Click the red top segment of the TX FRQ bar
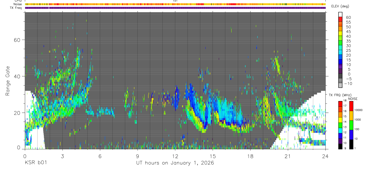366x169 pixels. pos(340,103)
